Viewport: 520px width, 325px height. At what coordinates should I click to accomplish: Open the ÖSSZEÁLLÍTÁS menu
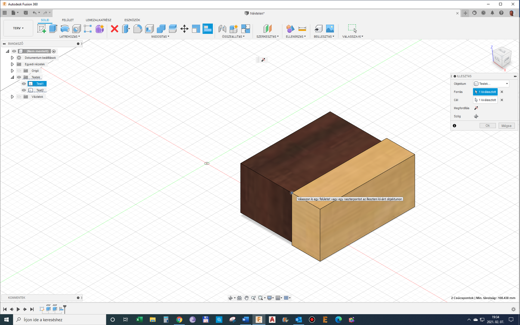(233, 36)
